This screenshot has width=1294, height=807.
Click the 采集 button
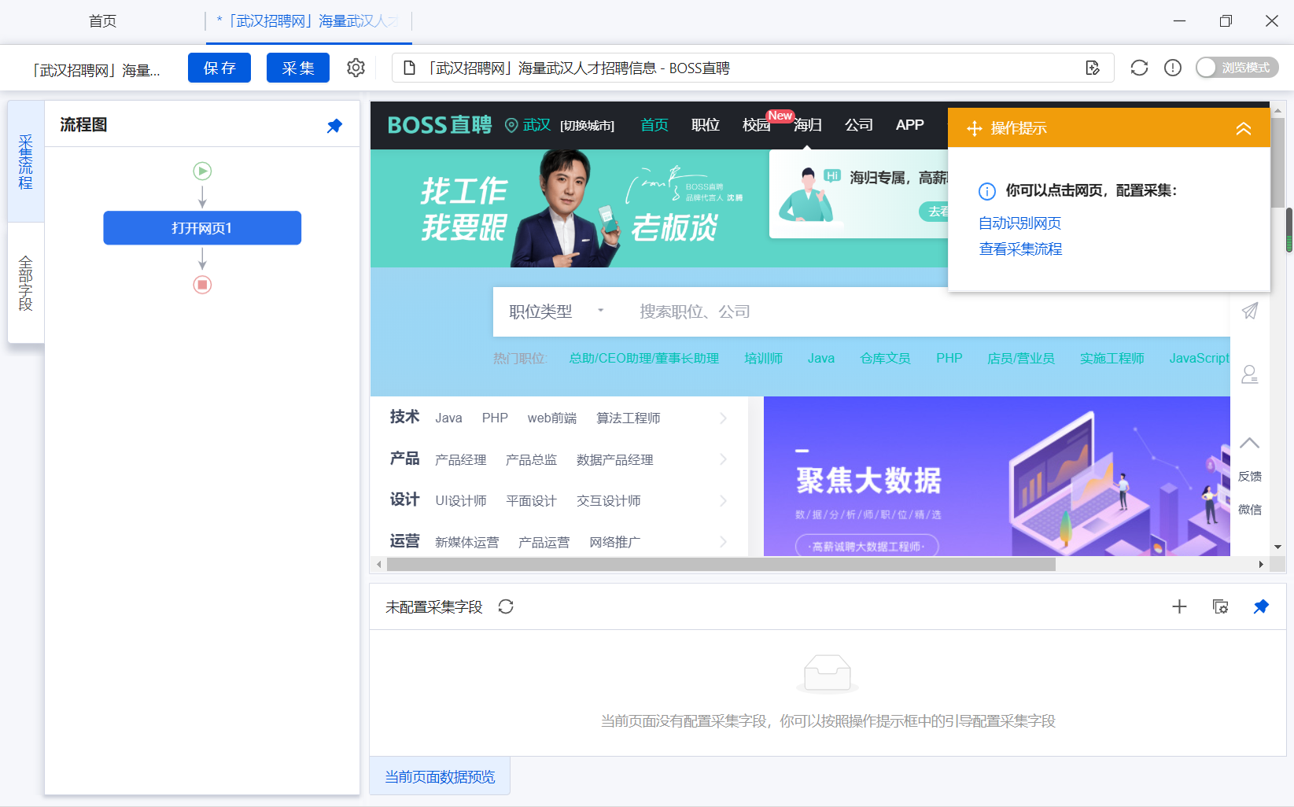pos(298,68)
